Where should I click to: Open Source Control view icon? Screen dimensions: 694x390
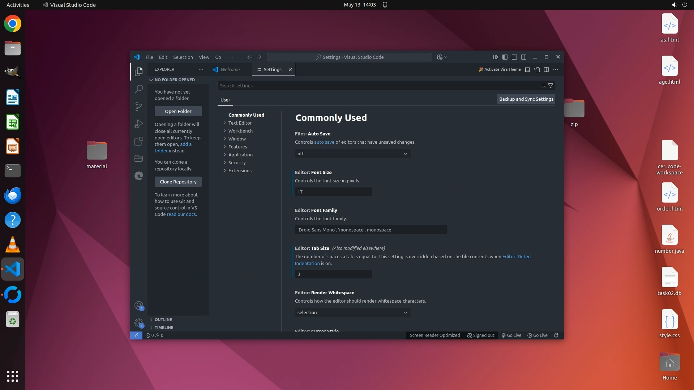tap(139, 106)
